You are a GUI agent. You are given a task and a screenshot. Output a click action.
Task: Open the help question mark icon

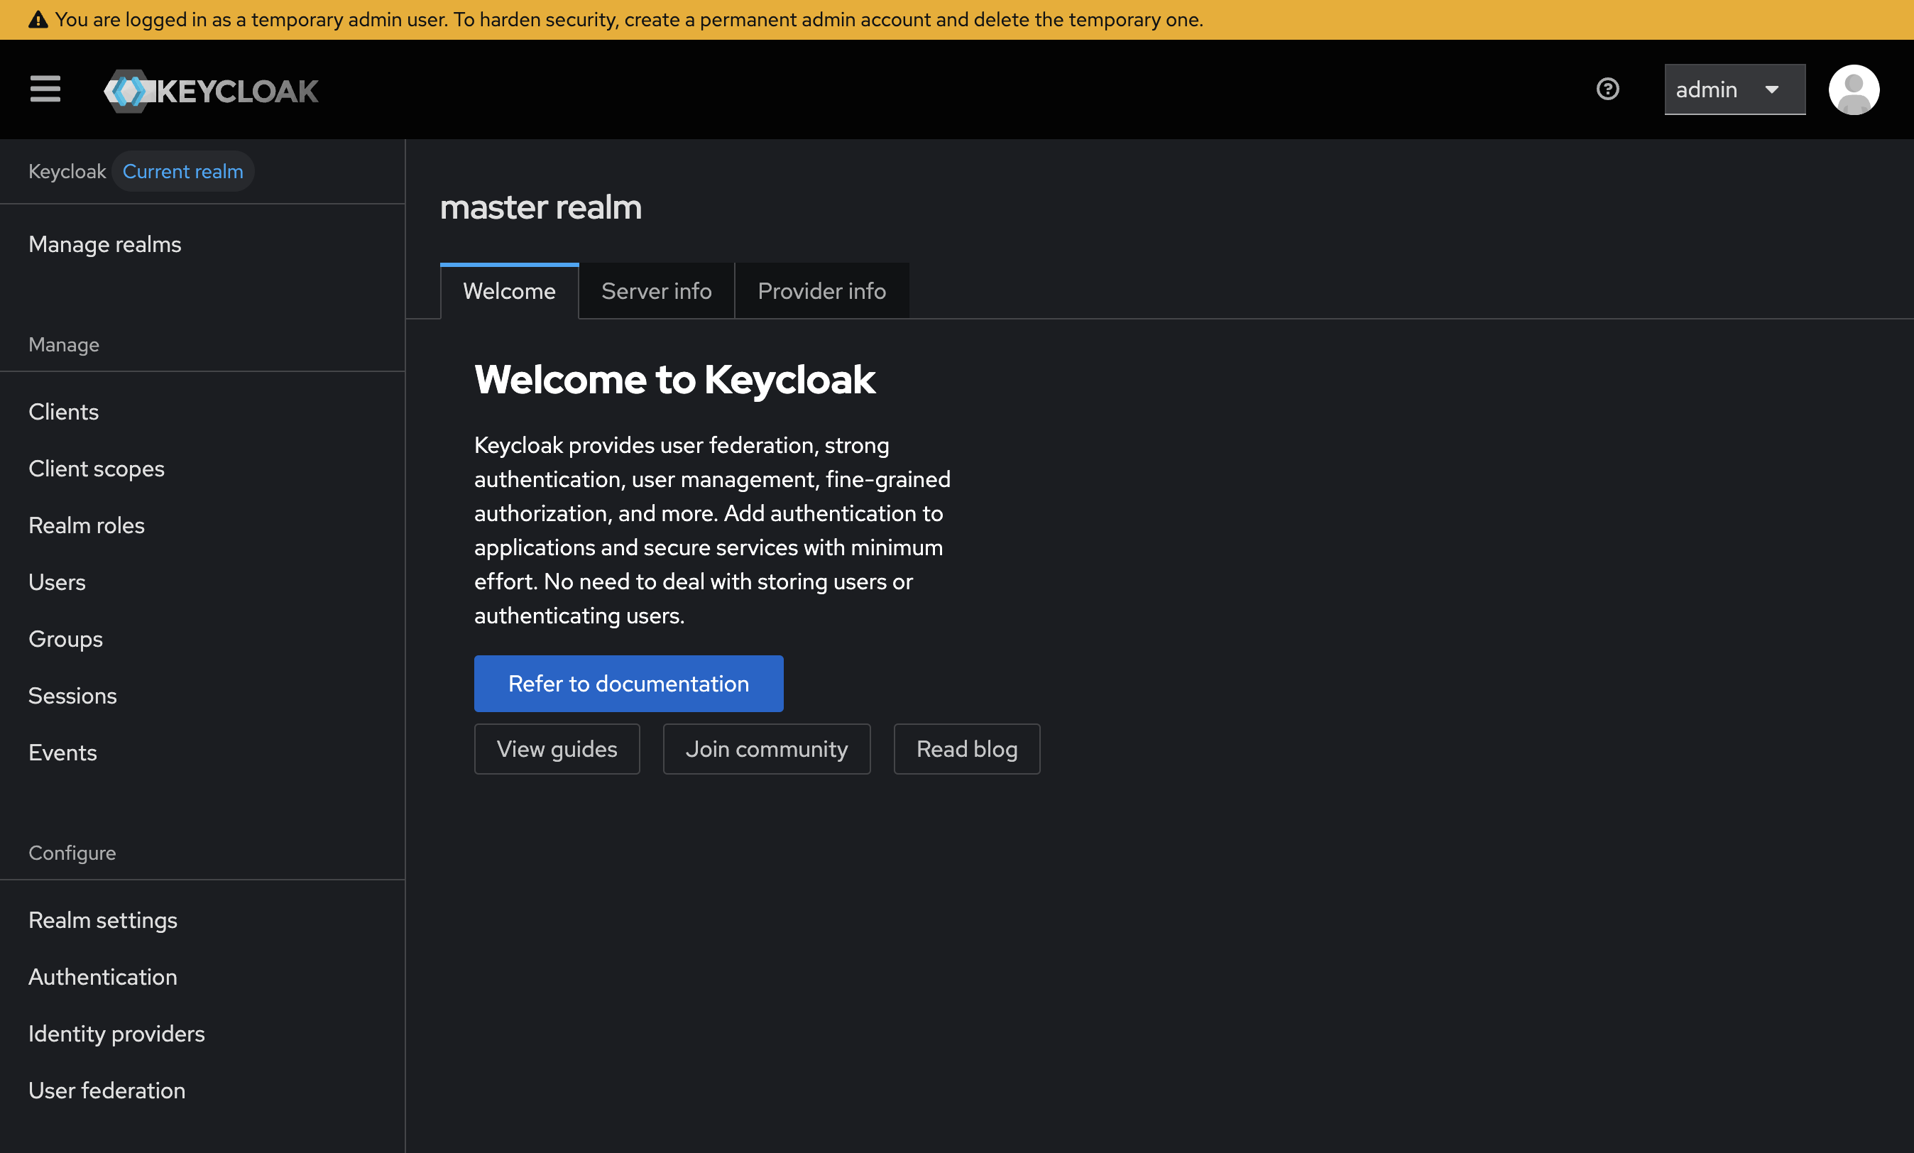(x=1607, y=89)
